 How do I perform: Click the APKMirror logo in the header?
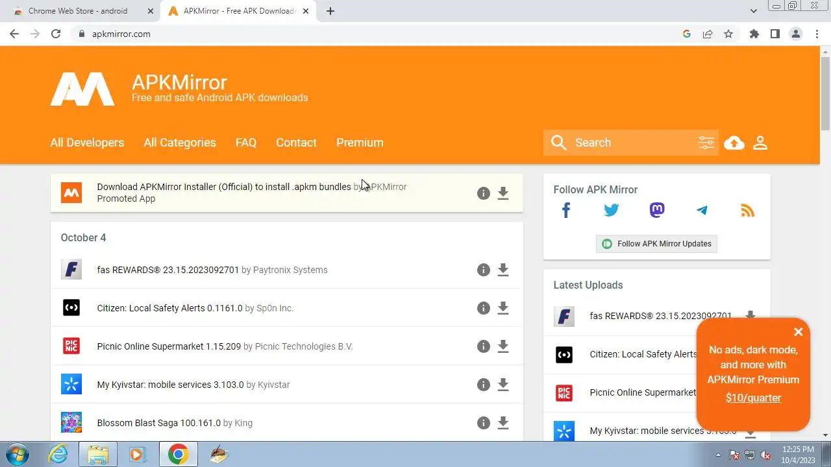point(82,89)
